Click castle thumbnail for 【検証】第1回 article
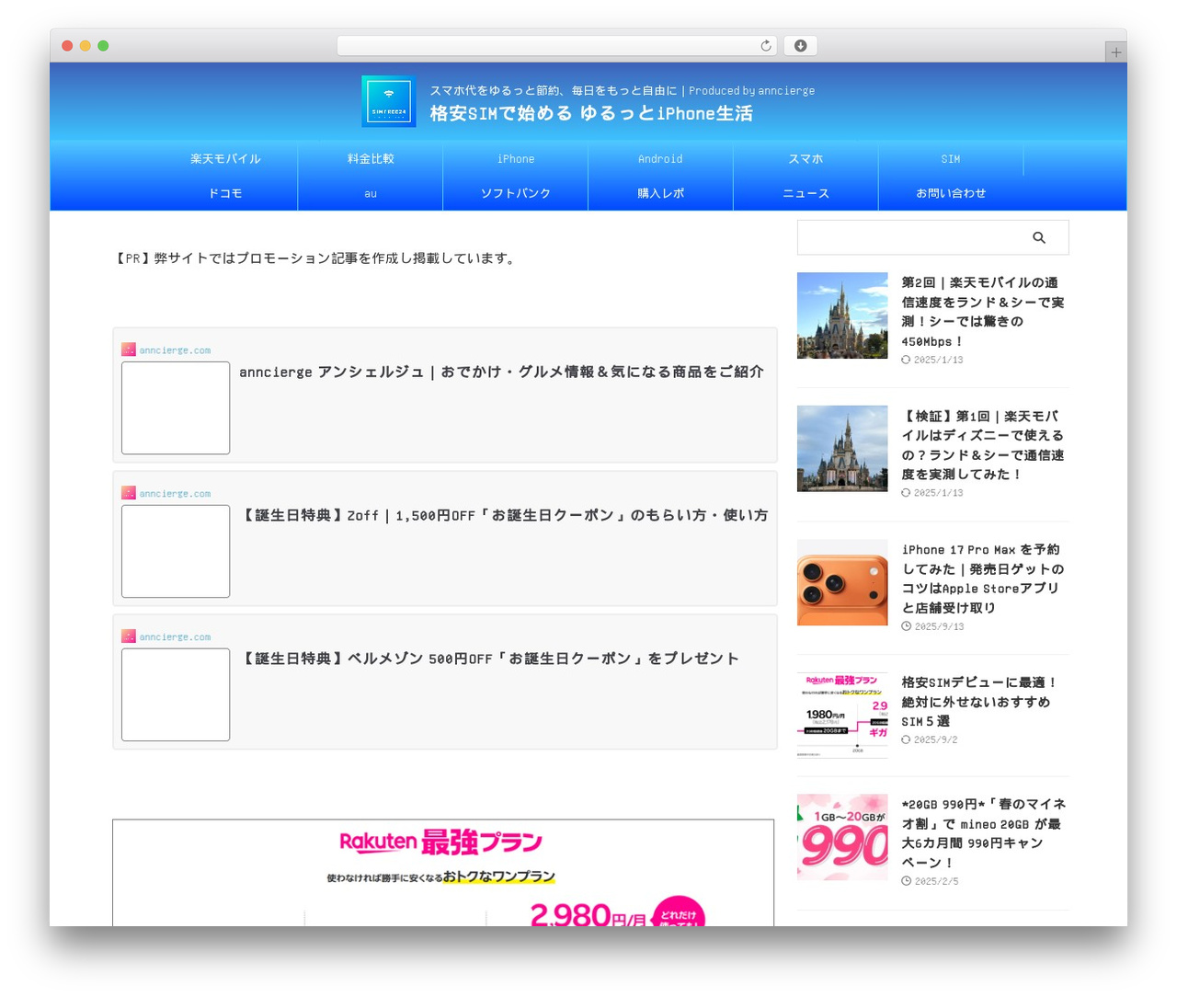Image resolution: width=1177 pixels, height=997 pixels. click(x=842, y=449)
